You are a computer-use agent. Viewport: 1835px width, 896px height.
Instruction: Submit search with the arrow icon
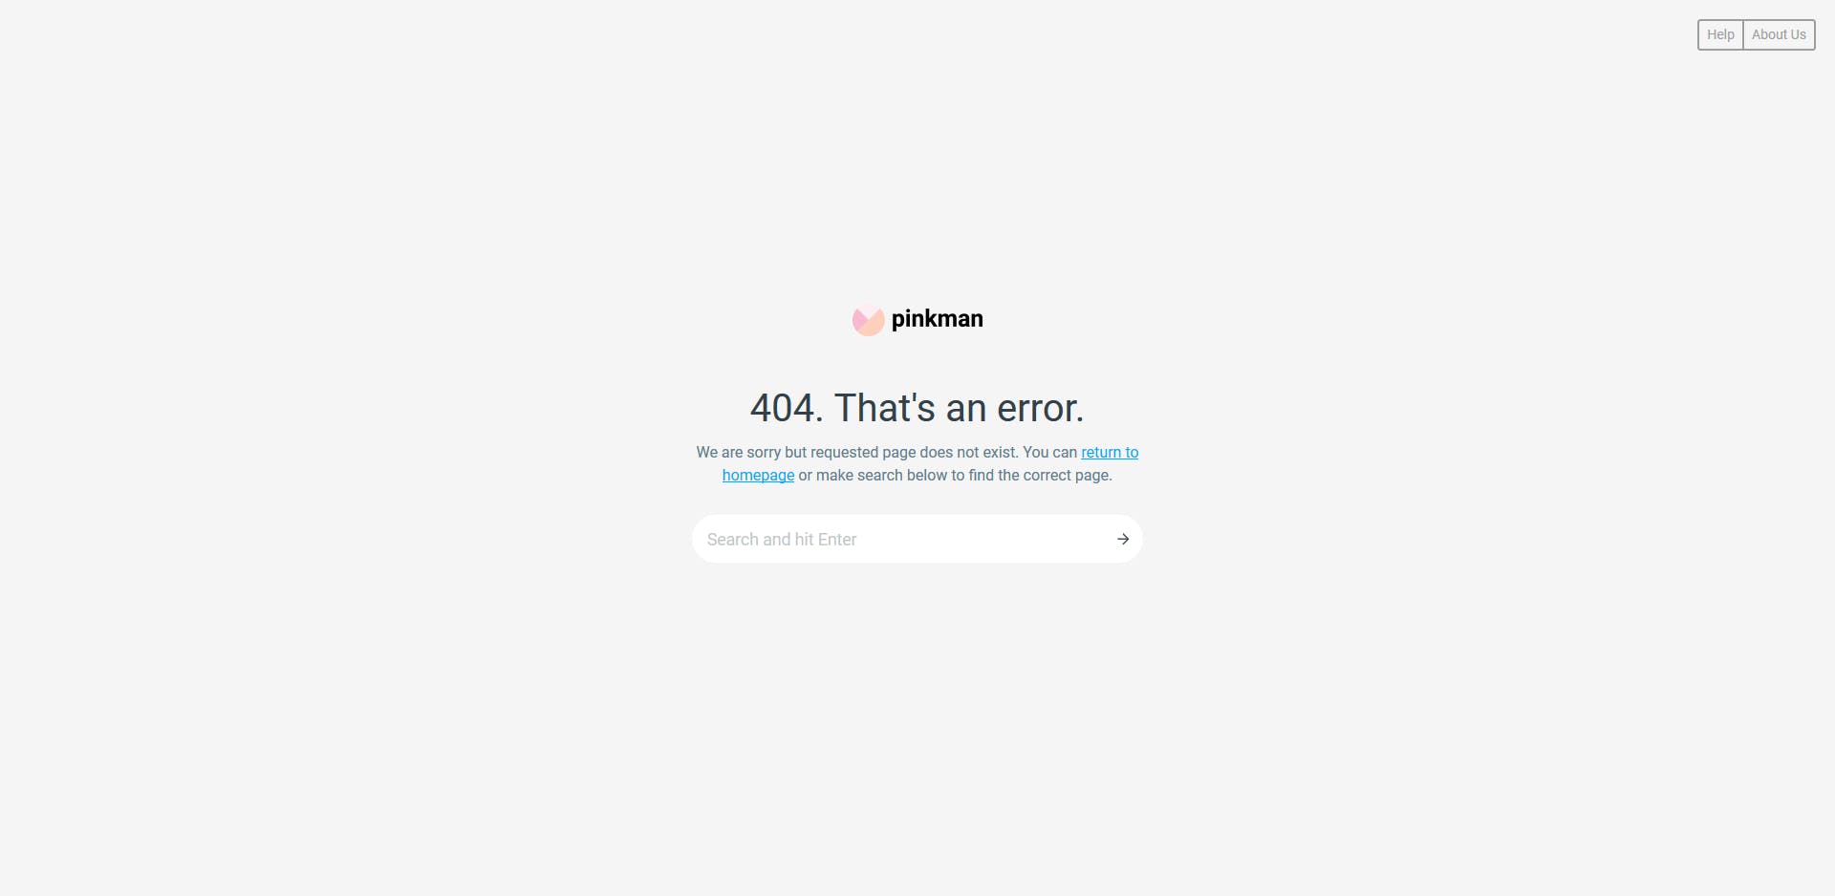click(x=1123, y=540)
